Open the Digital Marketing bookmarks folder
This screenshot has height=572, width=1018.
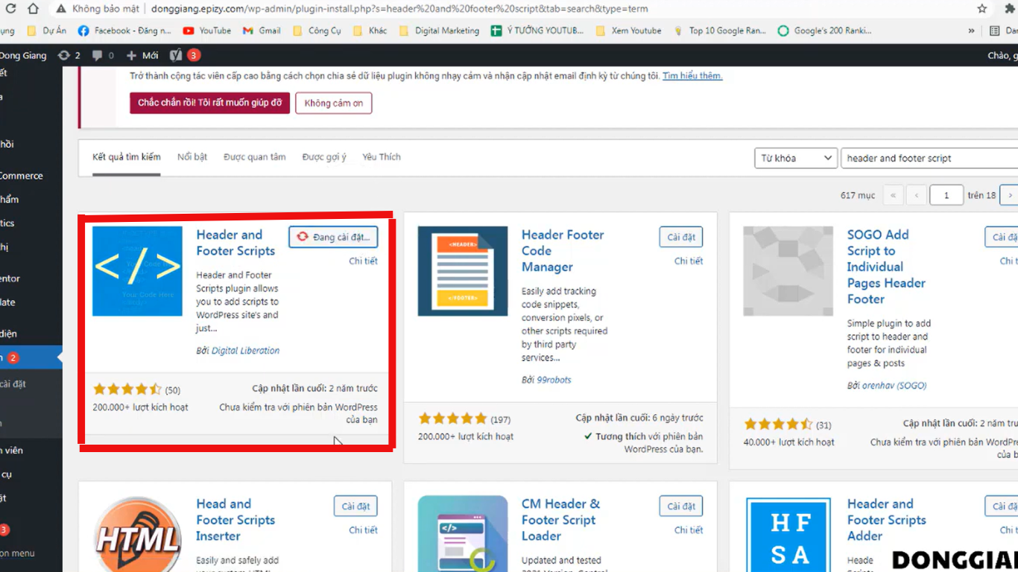pos(440,31)
